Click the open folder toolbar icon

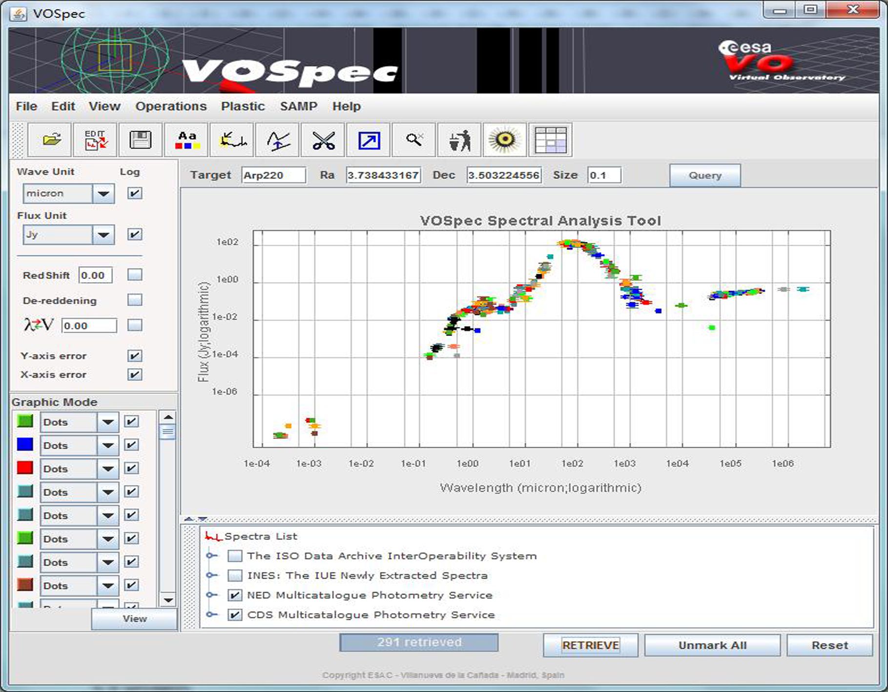(x=51, y=140)
